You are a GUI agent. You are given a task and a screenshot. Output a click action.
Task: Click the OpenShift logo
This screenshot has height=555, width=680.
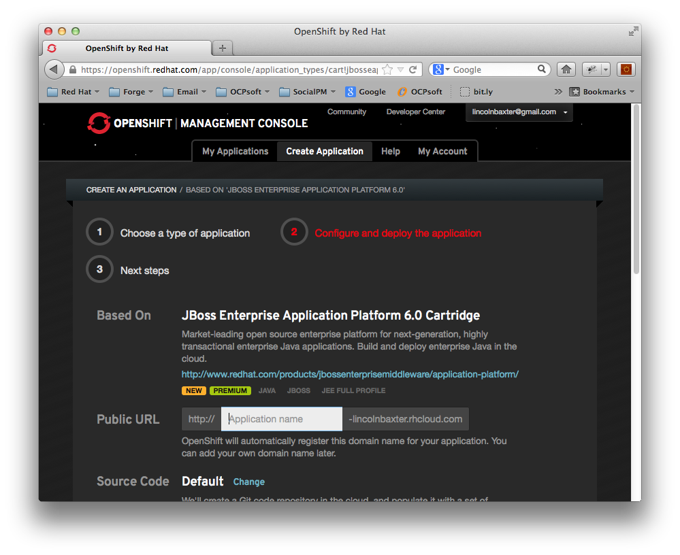click(x=197, y=124)
